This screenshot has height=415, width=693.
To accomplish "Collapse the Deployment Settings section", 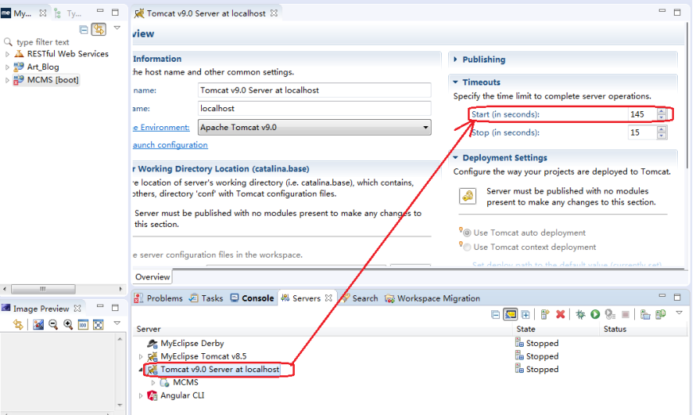I will [x=455, y=158].
